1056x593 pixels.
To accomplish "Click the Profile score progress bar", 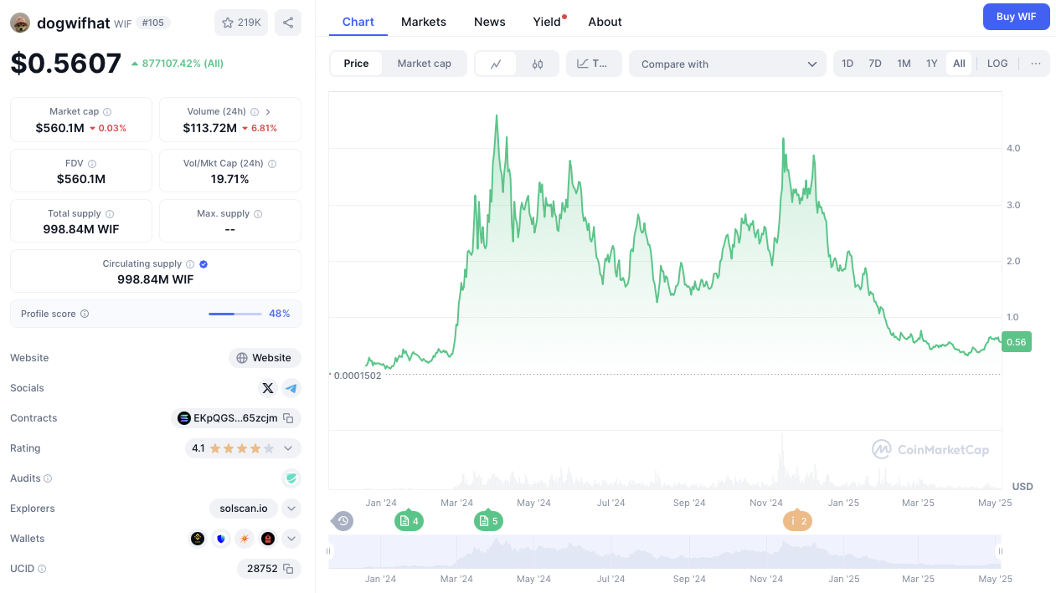I will pyautogui.click(x=235, y=314).
